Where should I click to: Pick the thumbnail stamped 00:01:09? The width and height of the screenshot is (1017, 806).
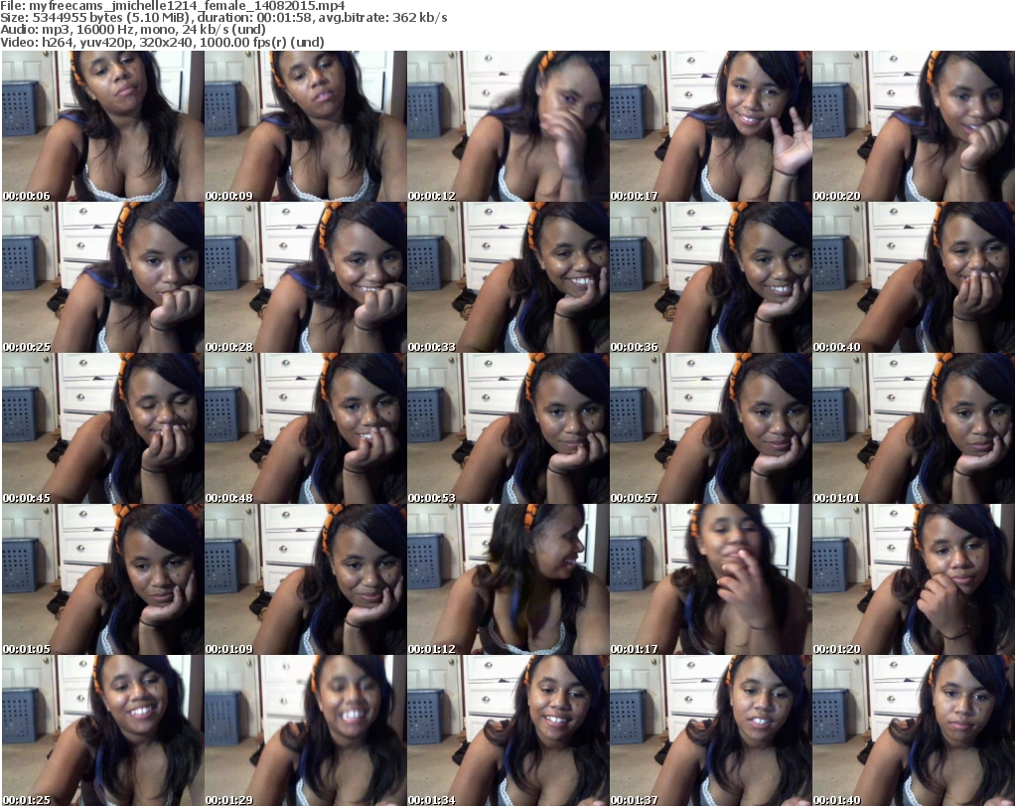(306, 579)
